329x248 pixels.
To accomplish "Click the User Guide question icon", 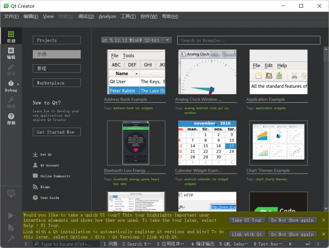I will point(35,198).
